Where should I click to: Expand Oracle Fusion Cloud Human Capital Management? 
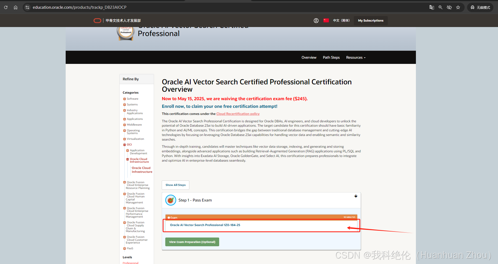(125, 194)
